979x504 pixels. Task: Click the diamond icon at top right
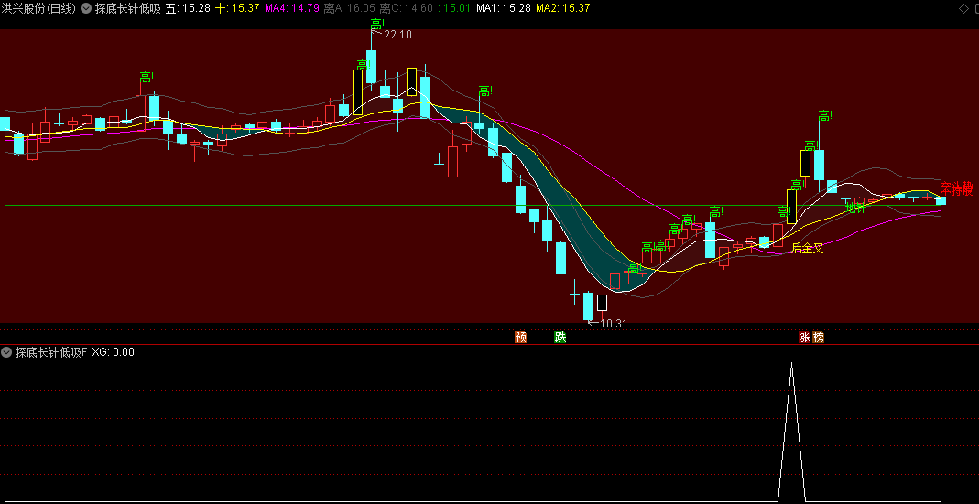tap(963, 8)
